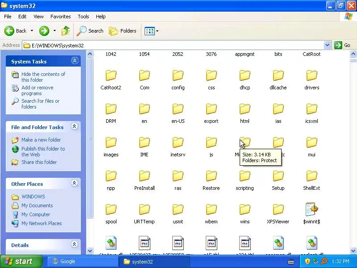Open the Tools menu
This screenshot has height=268, width=357.
(83, 17)
